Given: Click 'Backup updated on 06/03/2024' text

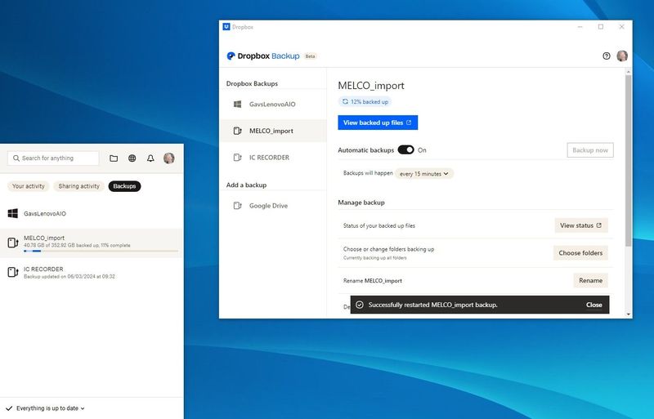Looking at the screenshot, I should pyautogui.click(x=69, y=276).
